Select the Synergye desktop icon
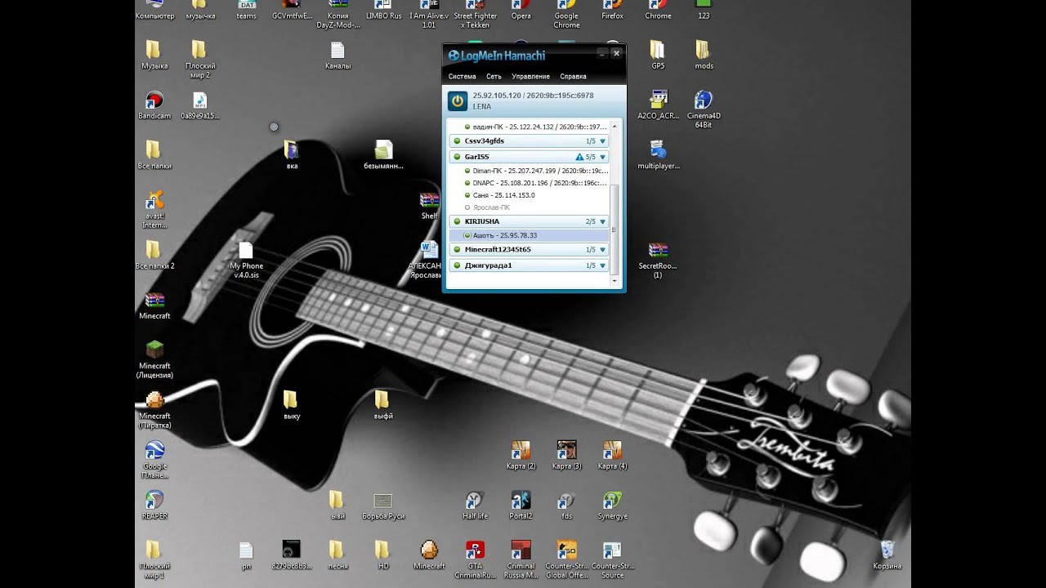Image resolution: width=1046 pixels, height=588 pixels. [612, 505]
